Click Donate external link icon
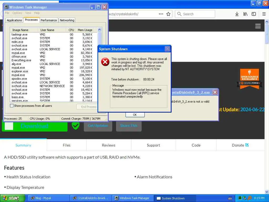Screen dimensions: 269x202 coord(247,145)
